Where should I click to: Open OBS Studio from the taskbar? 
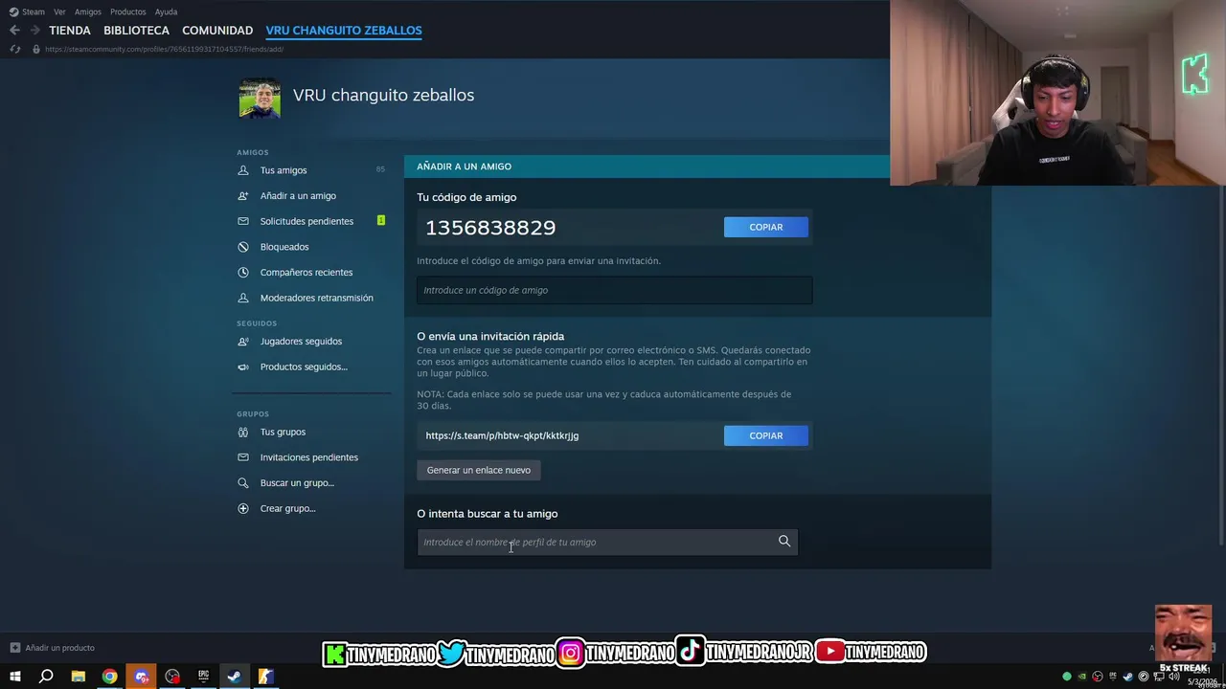click(x=172, y=677)
